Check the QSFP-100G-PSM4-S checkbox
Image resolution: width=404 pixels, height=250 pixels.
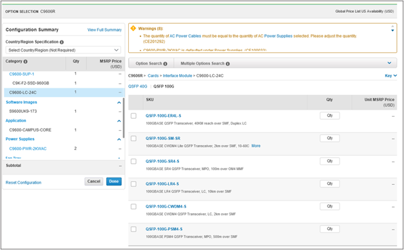tap(133, 229)
